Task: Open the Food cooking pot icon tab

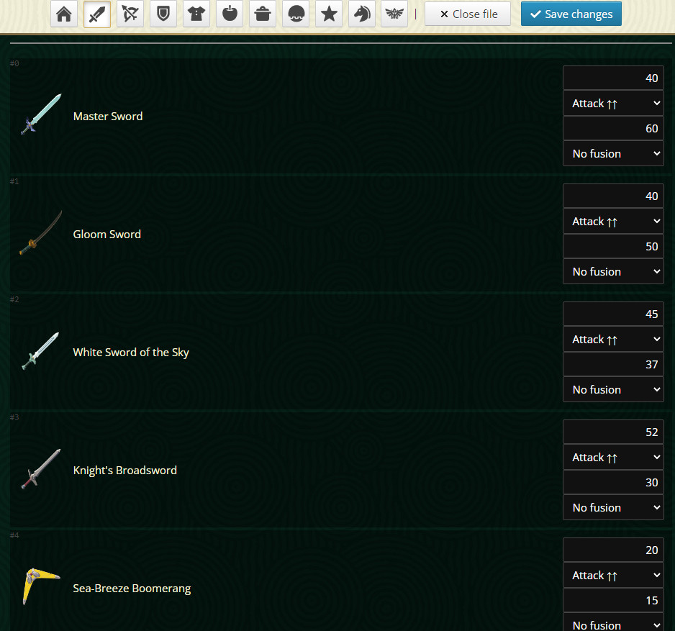Action: click(x=263, y=14)
